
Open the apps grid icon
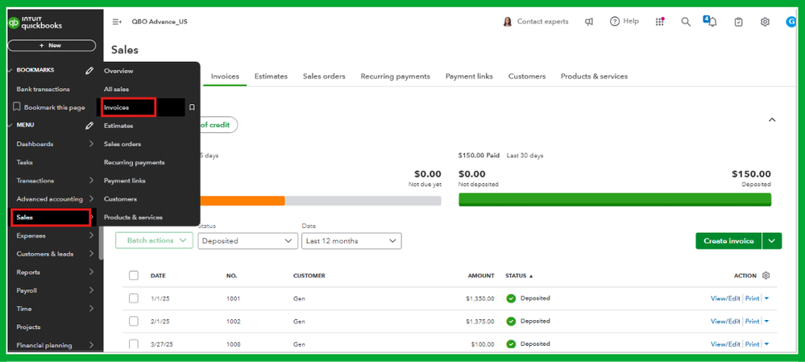point(660,22)
